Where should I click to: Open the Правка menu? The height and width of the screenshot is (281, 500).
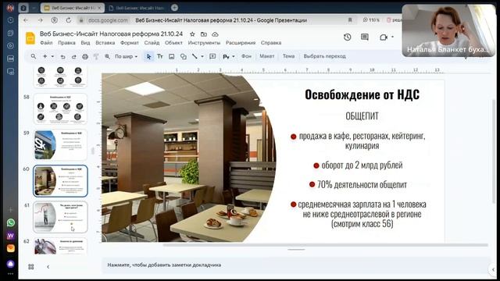(x=66, y=43)
